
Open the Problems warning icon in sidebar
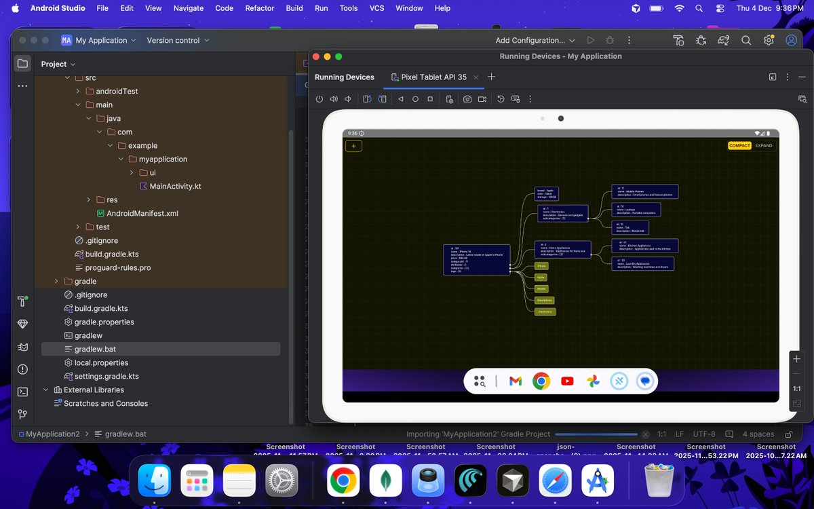22,369
